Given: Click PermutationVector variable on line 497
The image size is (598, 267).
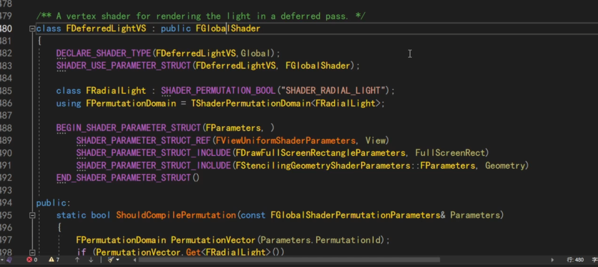Looking at the screenshot, I should click(213, 240).
